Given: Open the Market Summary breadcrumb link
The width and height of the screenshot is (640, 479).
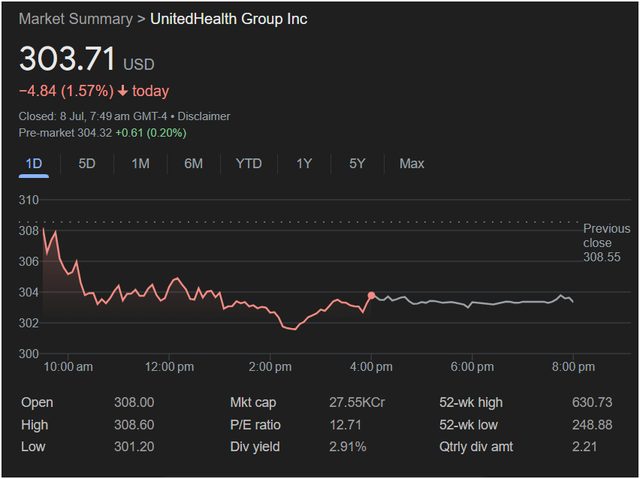Looking at the screenshot, I should click(76, 20).
